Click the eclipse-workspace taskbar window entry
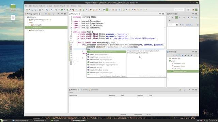This screenshot has width=218, height=122. point(79,121)
